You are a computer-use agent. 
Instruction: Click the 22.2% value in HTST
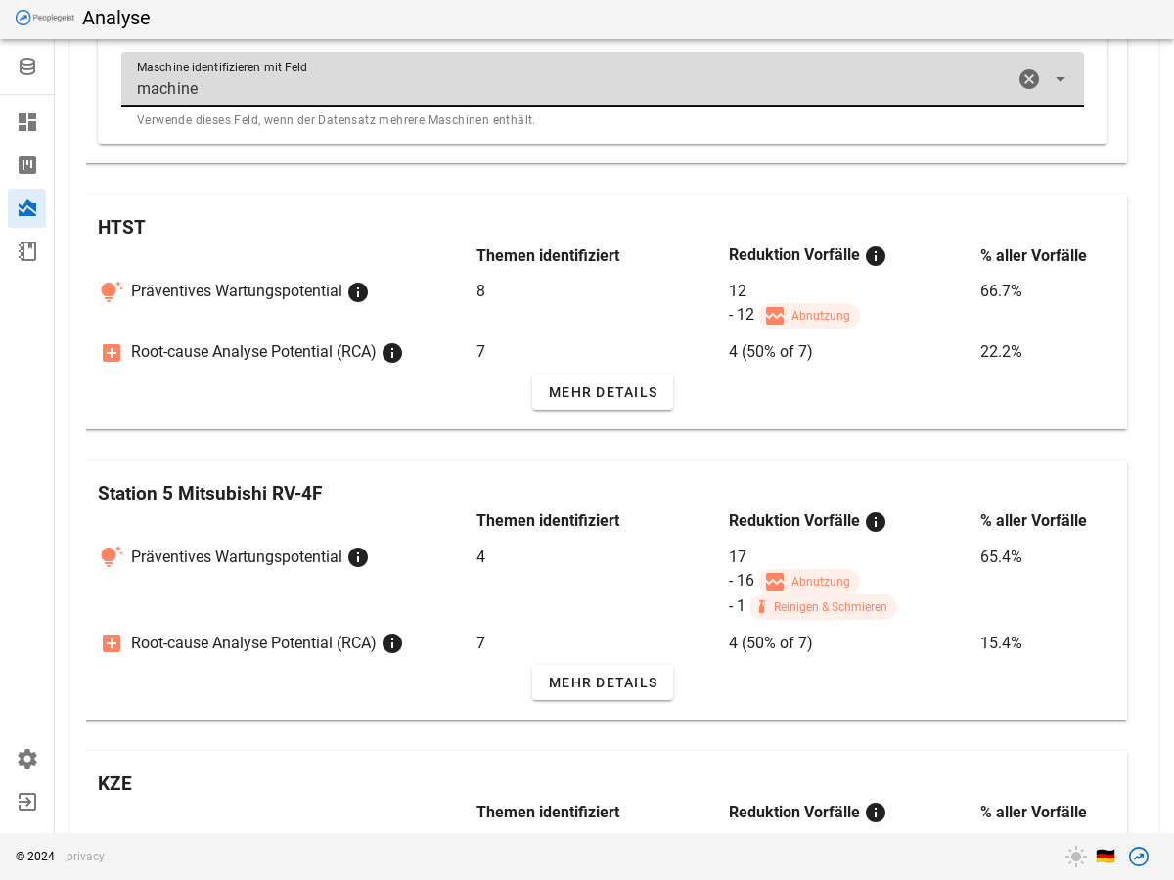[1001, 352]
